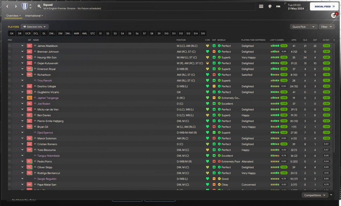Open the Quick Pick arrow dropdown
Image resolution: width=341 pixels, height=206 pixels.
coord(314,27)
